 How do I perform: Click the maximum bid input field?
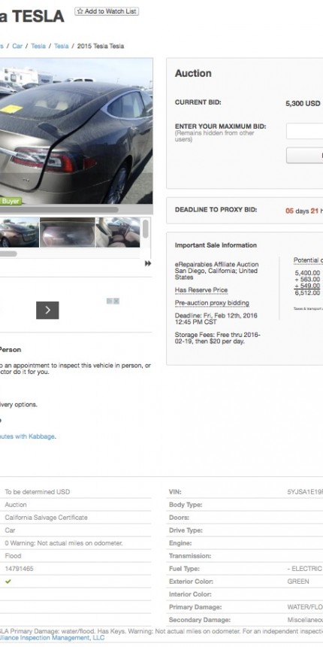(304, 131)
